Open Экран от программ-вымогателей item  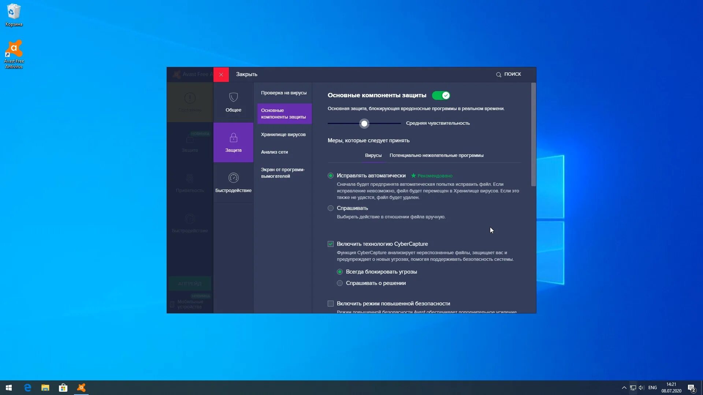[283, 173]
